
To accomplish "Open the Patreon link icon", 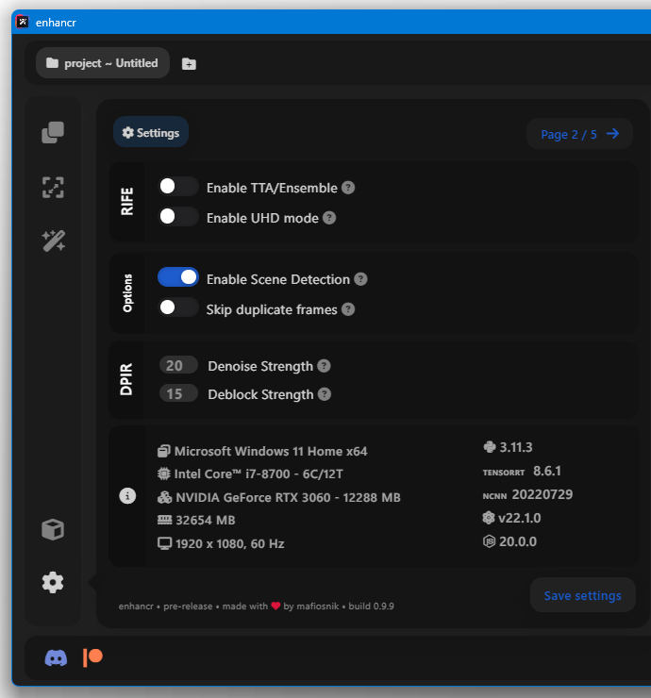I will click(x=92, y=657).
